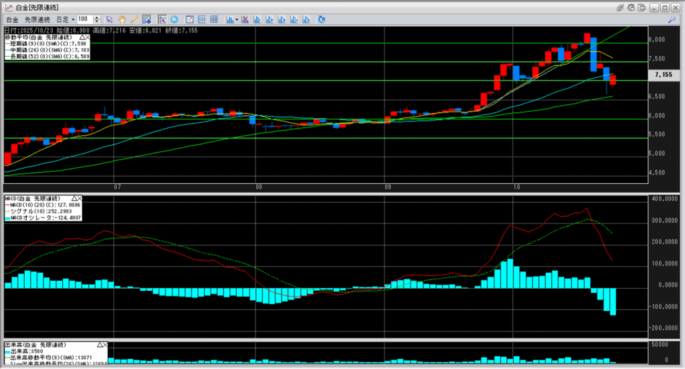
Task: Click the 短期線 moving average legend entry
Action: tap(47, 43)
